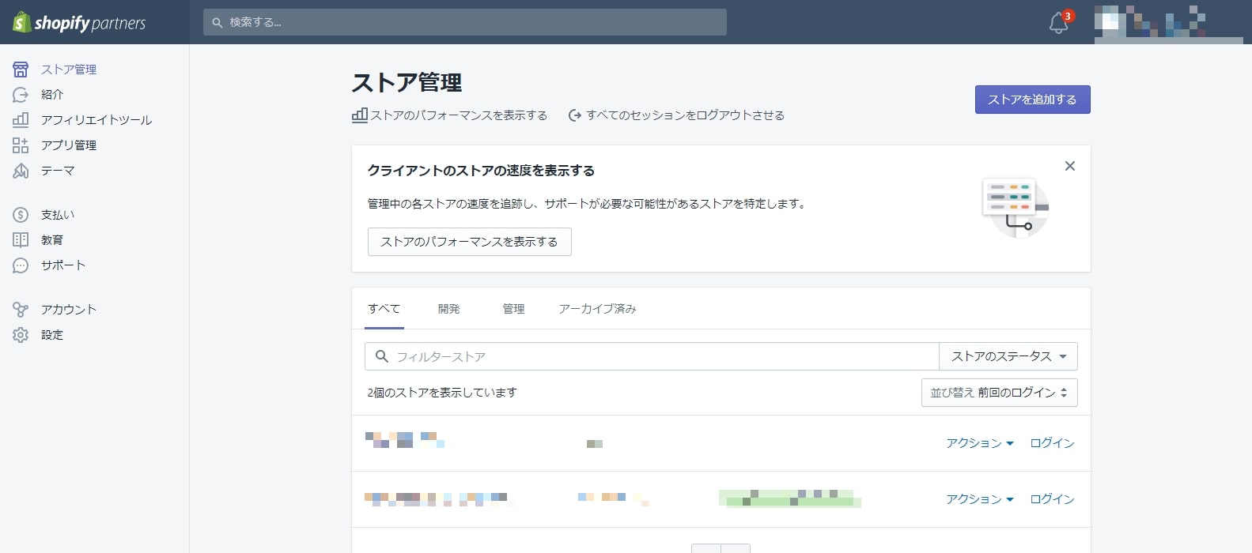The image size is (1252, 553).
Task: Click the ストアを追加する button
Action: pos(1032,100)
